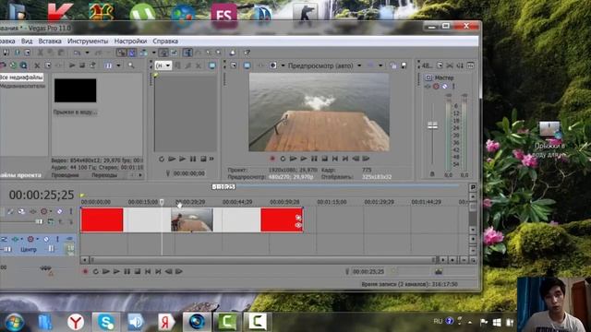The image size is (591, 332).
Task: Open Master FX next to Мастер label
Action: [428, 86]
